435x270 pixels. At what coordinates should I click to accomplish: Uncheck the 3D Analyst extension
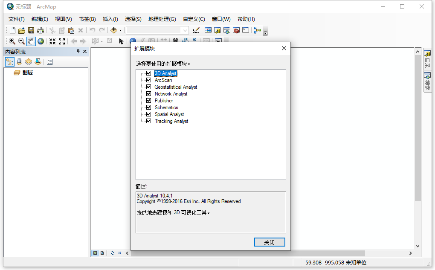click(149, 73)
